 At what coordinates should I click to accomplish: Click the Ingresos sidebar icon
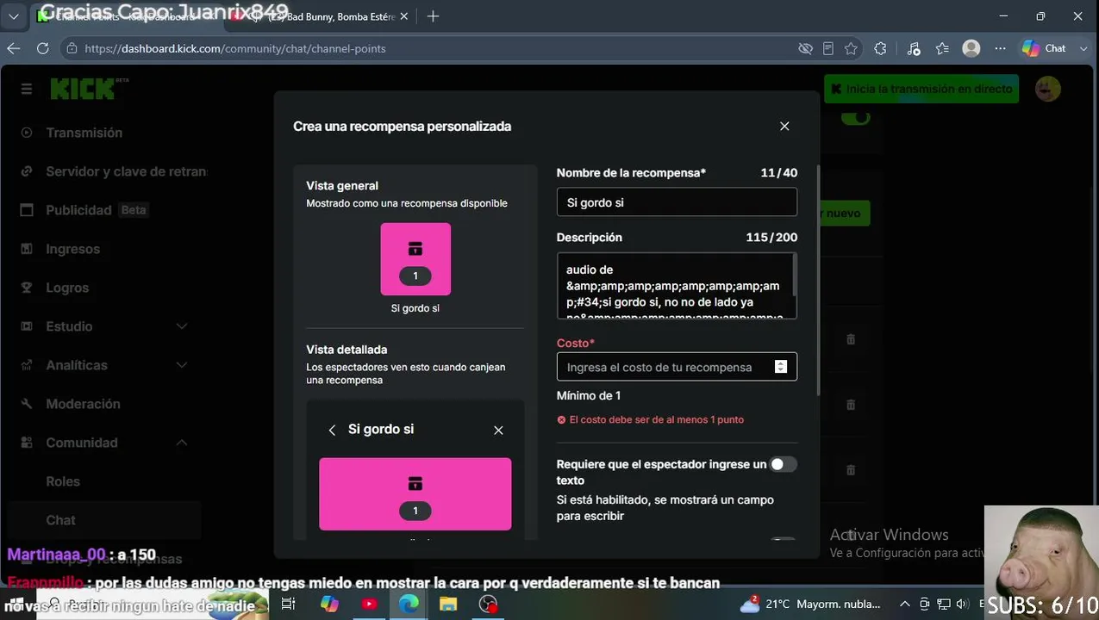(x=27, y=249)
